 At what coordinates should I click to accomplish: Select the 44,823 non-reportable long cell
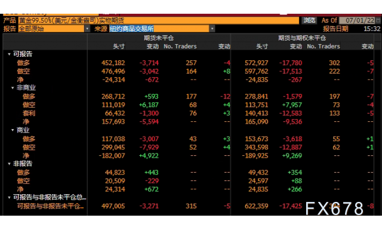(115, 173)
